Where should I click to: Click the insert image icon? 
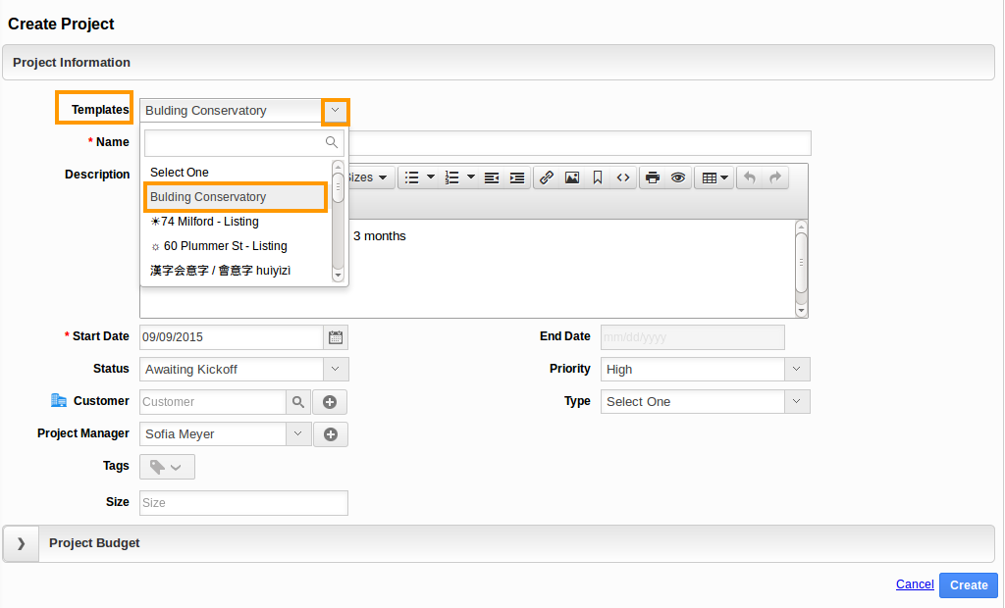(x=572, y=177)
